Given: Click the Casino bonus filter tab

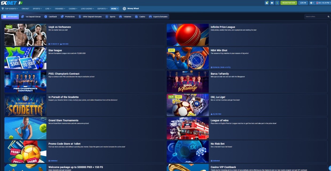Looking at the screenshot, I should [140, 17].
